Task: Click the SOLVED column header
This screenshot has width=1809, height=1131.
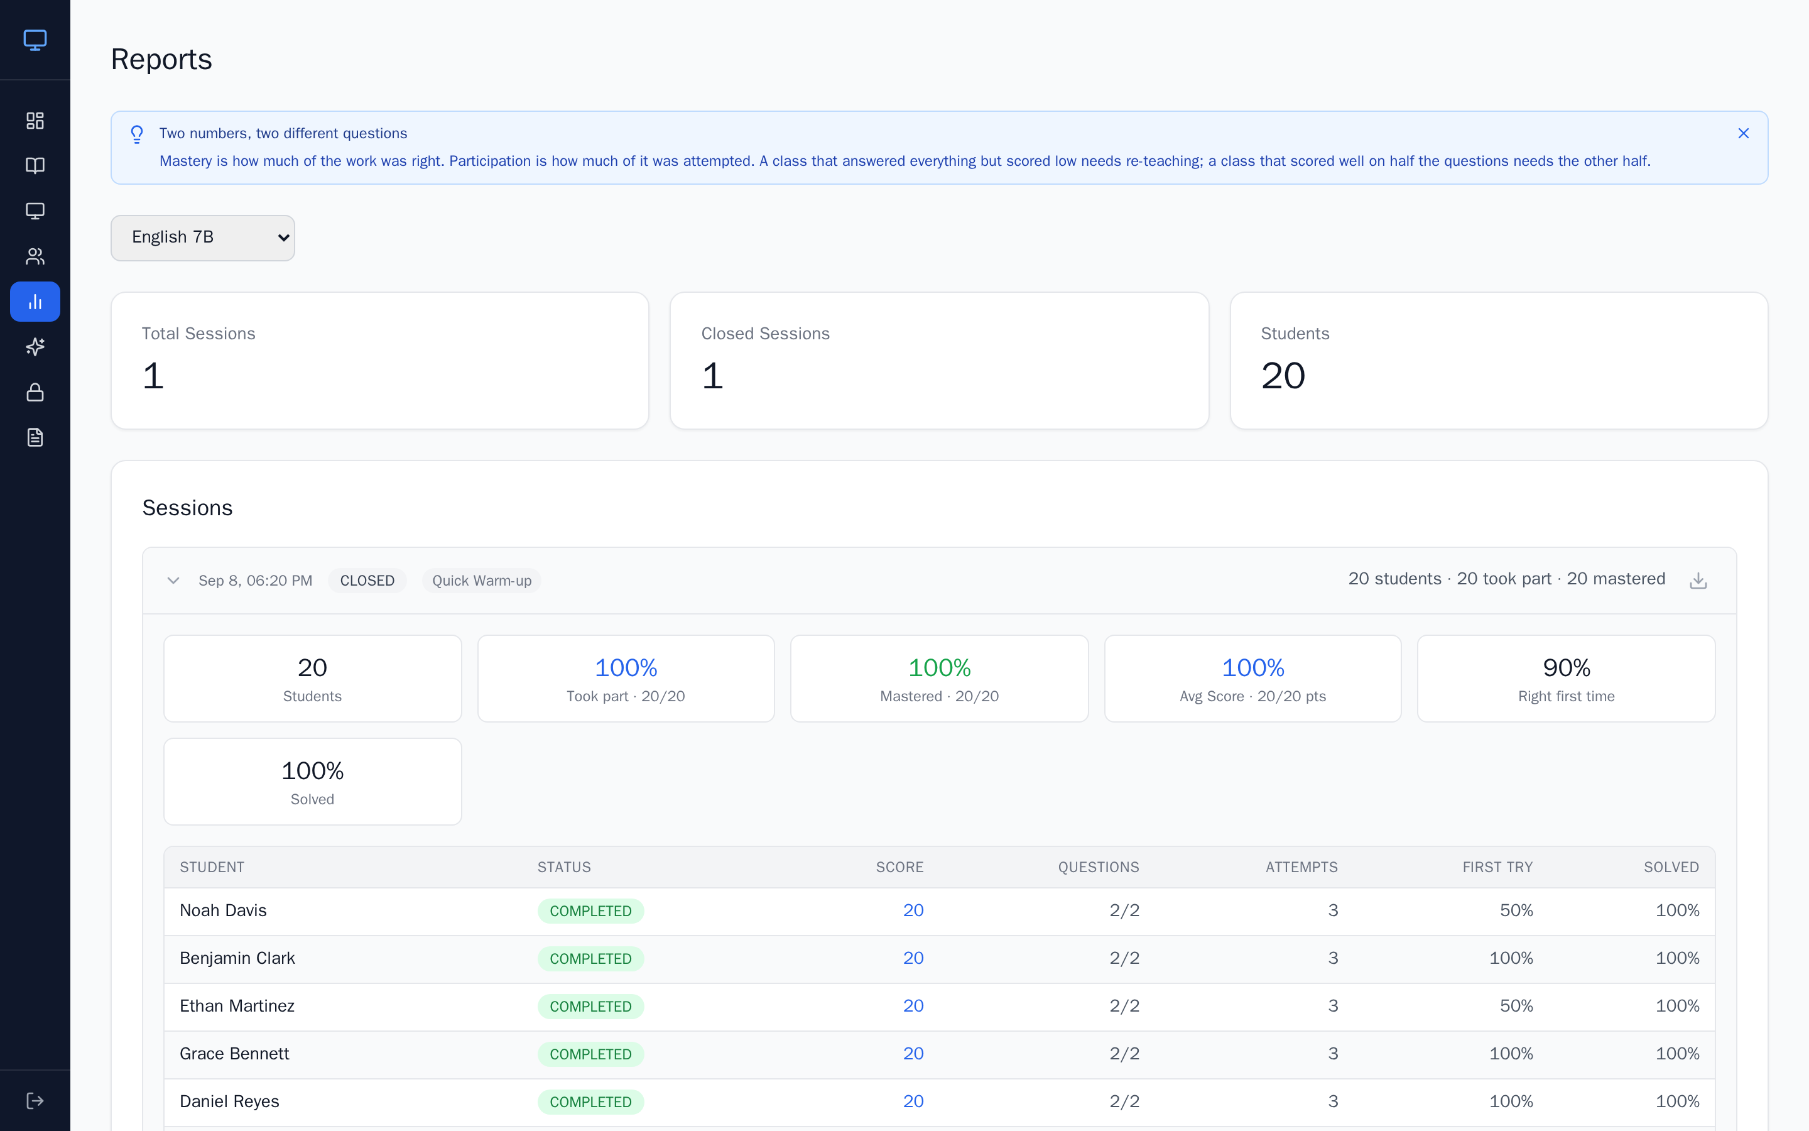Action: 1671,867
